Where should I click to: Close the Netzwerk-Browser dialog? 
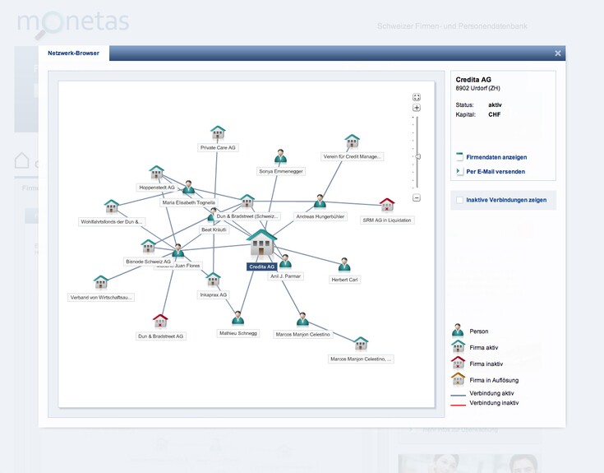[x=558, y=53]
